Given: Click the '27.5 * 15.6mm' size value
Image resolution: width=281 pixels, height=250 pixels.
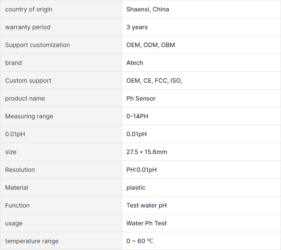Looking at the screenshot, I should click(x=147, y=152).
